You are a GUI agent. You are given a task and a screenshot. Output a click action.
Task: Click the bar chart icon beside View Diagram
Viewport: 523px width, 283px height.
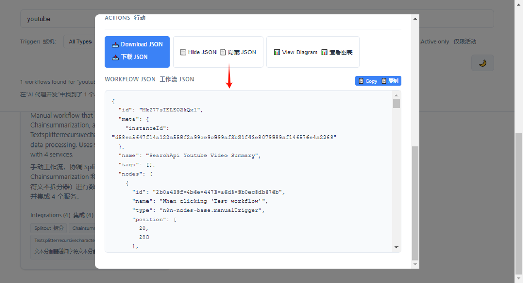[277, 52]
